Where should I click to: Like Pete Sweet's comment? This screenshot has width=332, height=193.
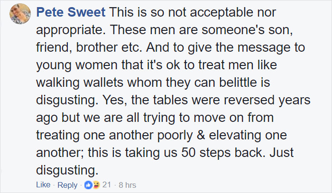(x=42, y=185)
